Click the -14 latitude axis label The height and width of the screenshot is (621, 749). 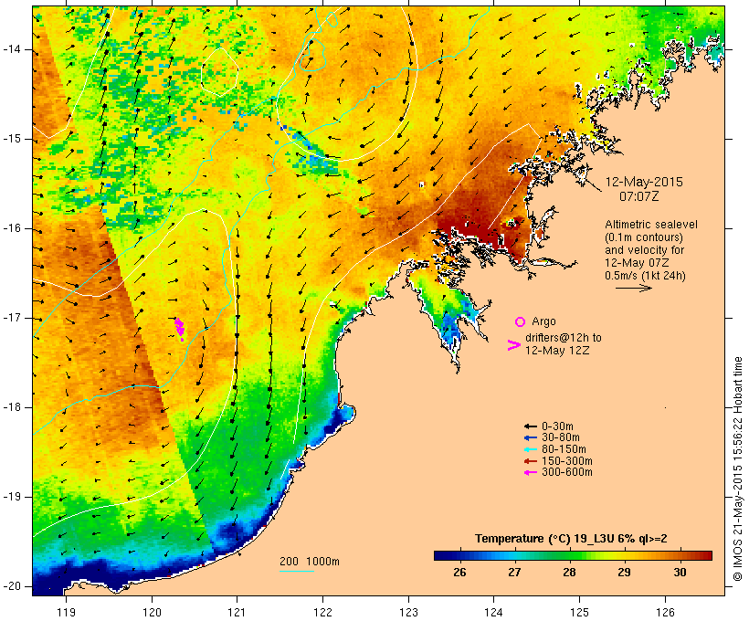coord(11,49)
